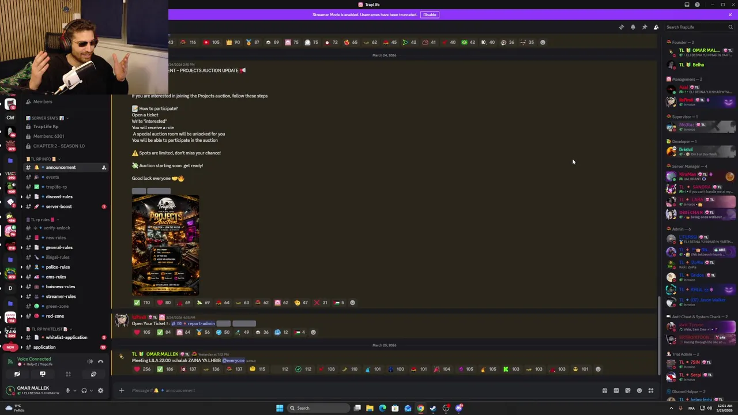Image resolution: width=738 pixels, height=415 pixels.
Task: Open Bristol profile under Developer
Action: (701, 151)
